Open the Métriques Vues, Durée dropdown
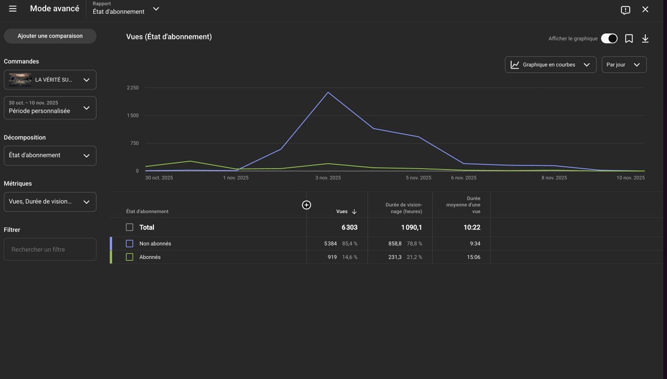The width and height of the screenshot is (667, 379). (50, 202)
